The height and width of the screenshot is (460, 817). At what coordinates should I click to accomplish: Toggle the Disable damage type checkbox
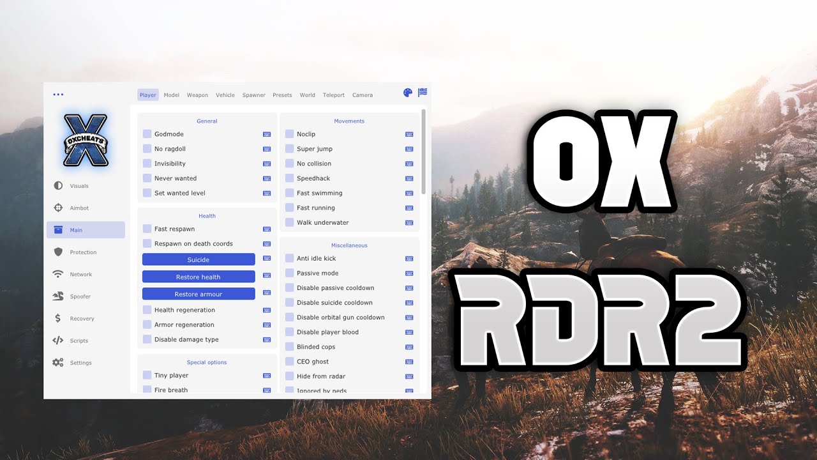tap(147, 339)
